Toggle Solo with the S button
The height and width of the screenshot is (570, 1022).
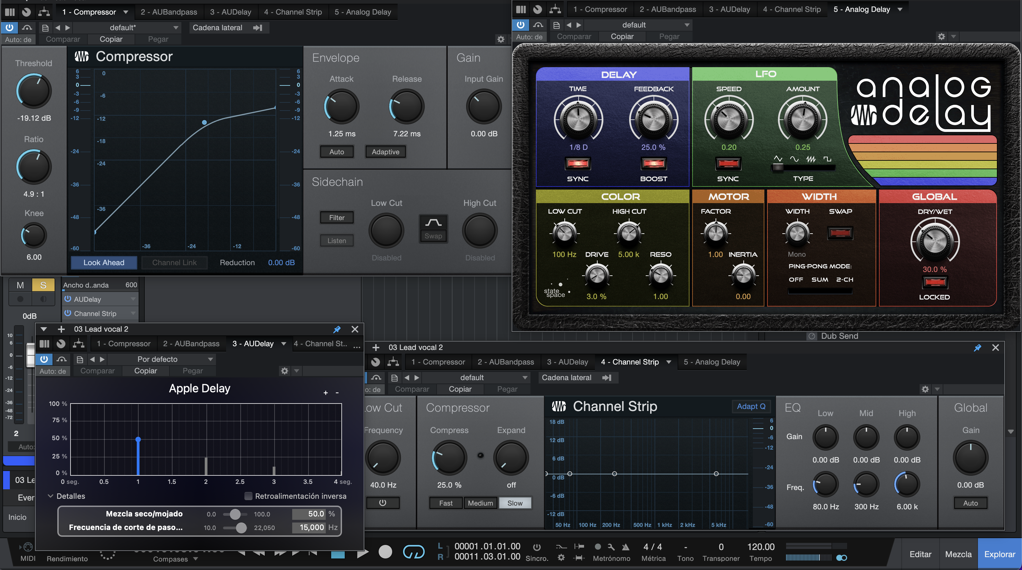tap(43, 285)
